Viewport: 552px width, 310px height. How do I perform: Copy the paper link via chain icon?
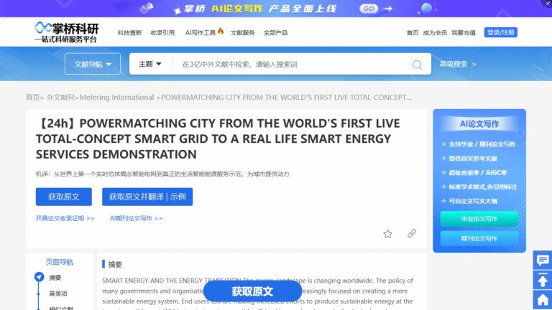[412, 233]
